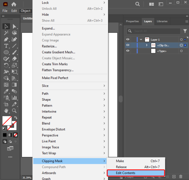This screenshot has height=180, width=189.
Task: Switch to Draw Behind mode
Action: (x=10, y=142)
